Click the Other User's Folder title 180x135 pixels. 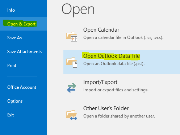[x=106, y=108]
